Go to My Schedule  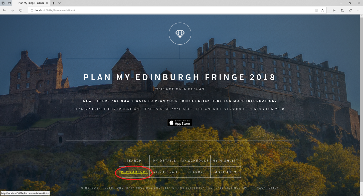195,161
